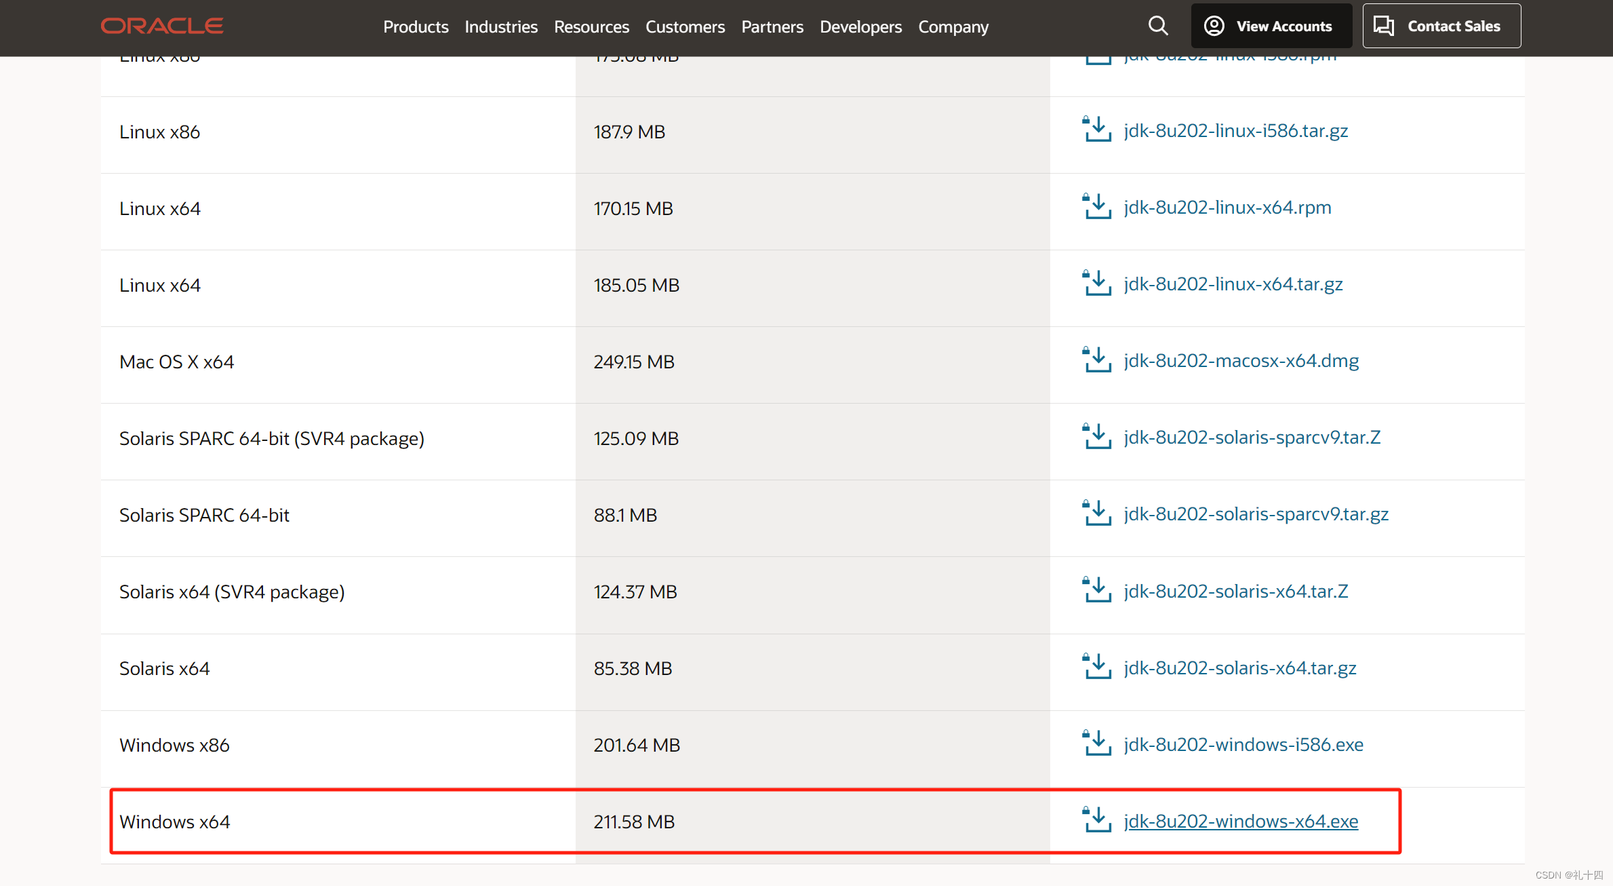The height and width of the screenshot is (886, 1613).
Task: Click download icon for windows-x64.exe
Action: [x=1097, y=820]
